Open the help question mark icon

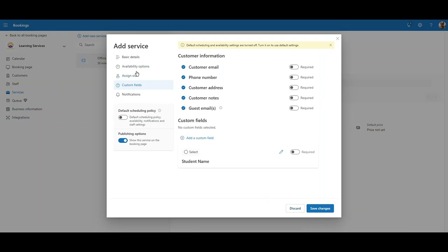(431, 25)
